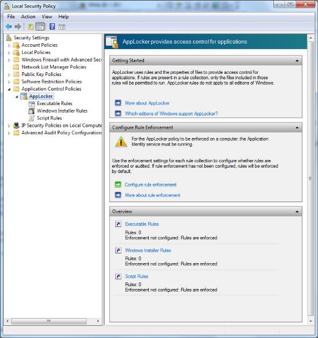Select Public Key Policies in the tree
The height and width of the screenshot is (338, 318).
point(42,74)
